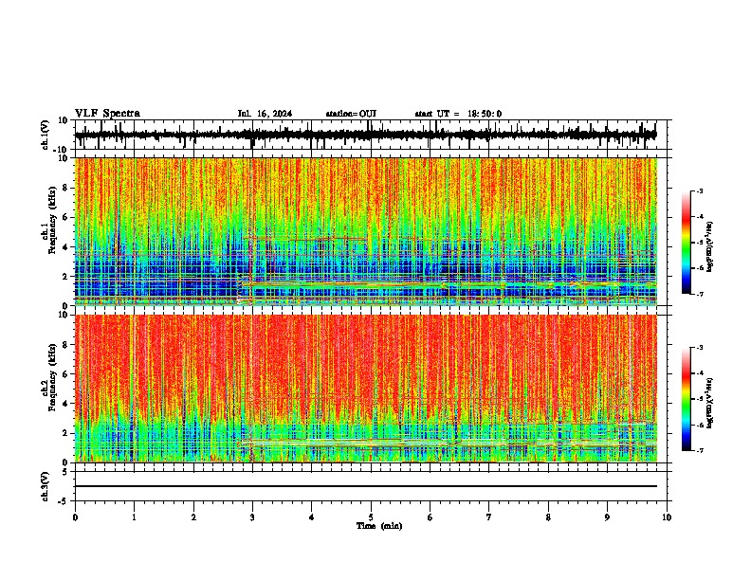751x580 pixels.
Task: Click the ch.2 spectrogram panel
Action: (366, 389)
